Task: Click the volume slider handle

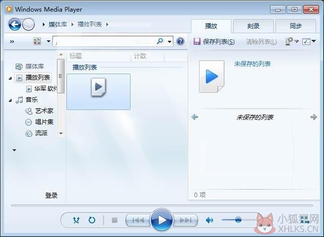Action: pos(238,220)
